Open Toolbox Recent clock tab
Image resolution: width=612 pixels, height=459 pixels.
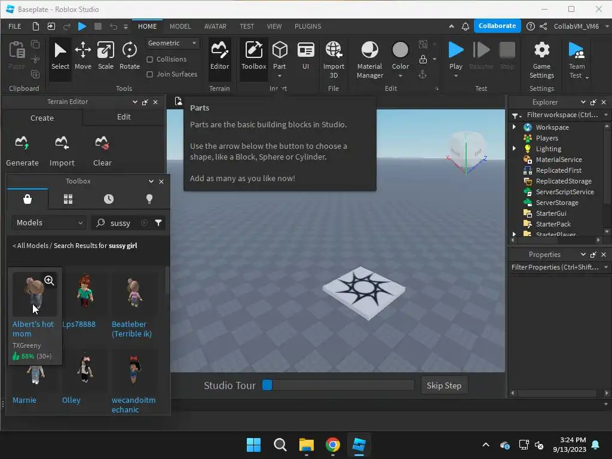109,199
